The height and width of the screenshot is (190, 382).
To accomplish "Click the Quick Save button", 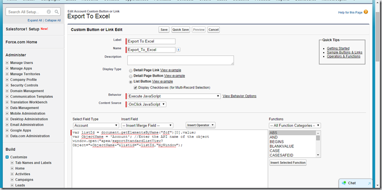I will 181,29.
